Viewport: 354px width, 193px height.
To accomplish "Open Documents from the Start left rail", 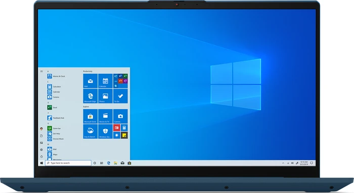I will (x=41, y=136).
